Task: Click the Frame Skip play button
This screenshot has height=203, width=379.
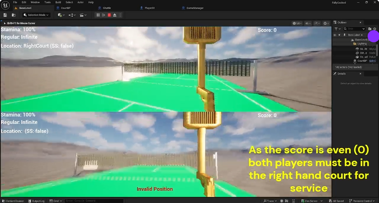Action: (103, 15)
